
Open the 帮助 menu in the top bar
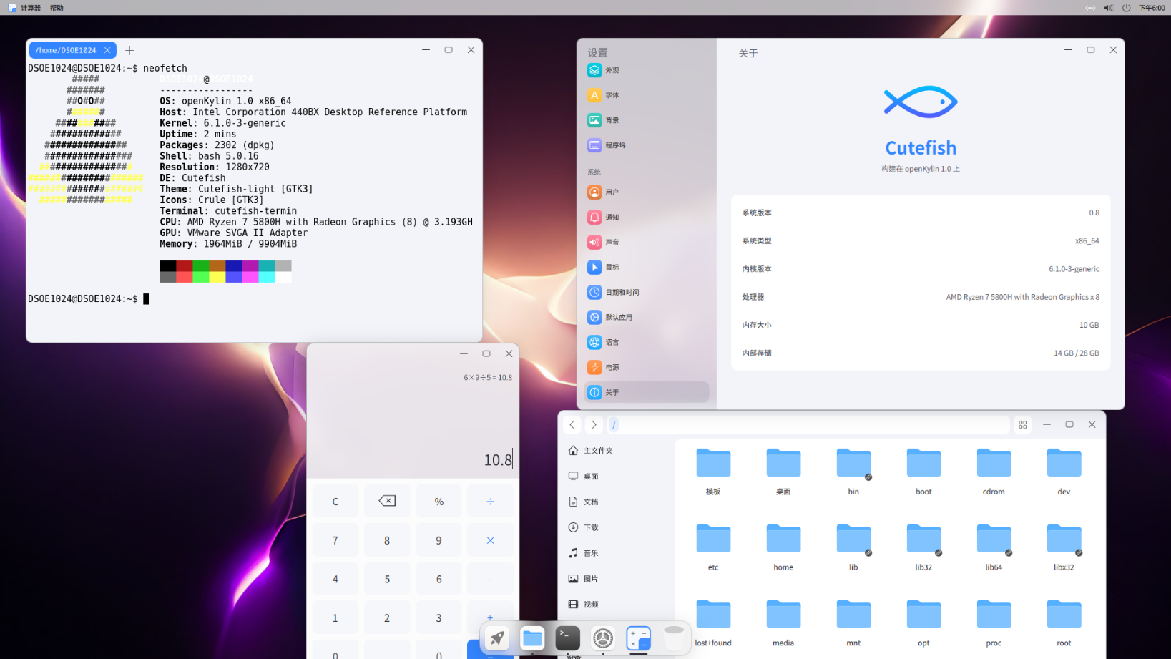[57, 8]
